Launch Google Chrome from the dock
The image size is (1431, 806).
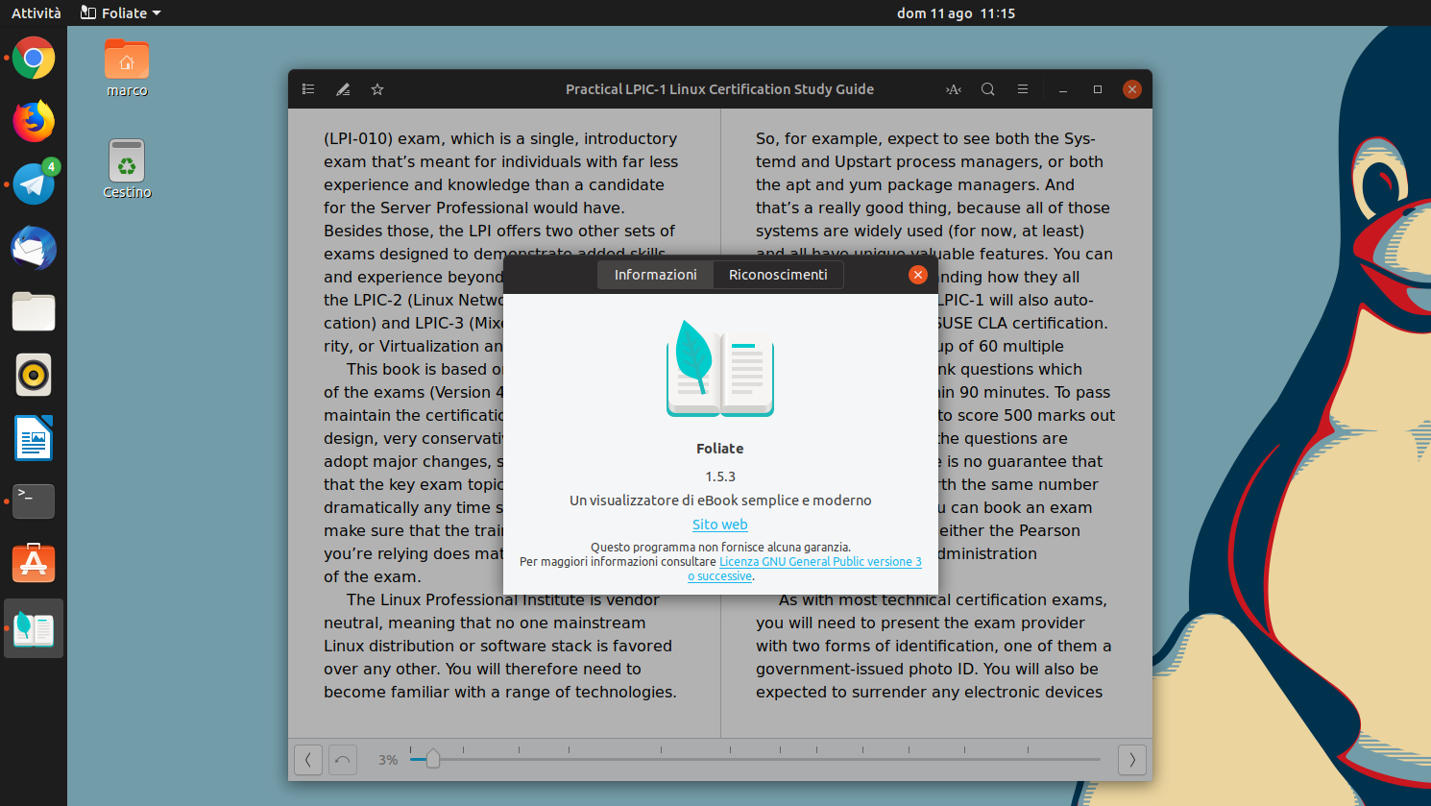pyautogui.click(x=34, y=59)
